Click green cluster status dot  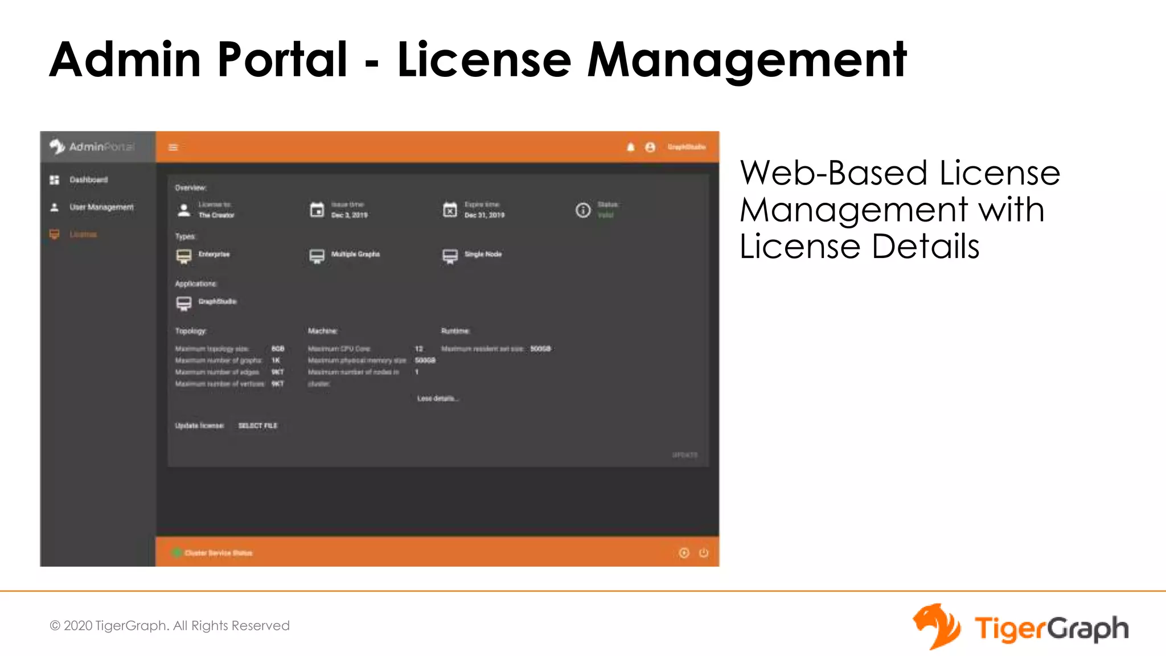point(176,552)
